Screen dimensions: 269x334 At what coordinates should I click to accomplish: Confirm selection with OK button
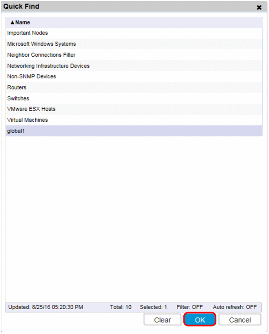200,320
